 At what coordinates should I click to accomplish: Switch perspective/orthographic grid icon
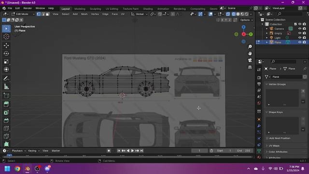click(x=250, y=67)
